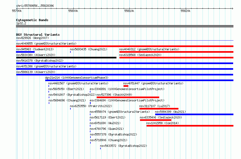This screenshot has height=159, width=241.
Task: Select the black bar of nsv5830380 (Almarri2020)
Action: (66, 58)
